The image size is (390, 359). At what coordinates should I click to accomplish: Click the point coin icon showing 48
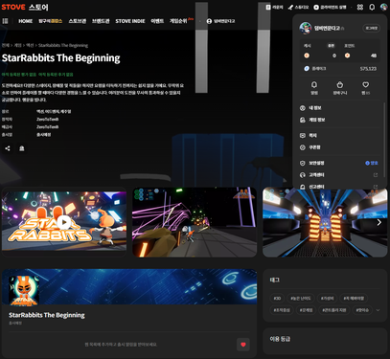pos(347,56)
